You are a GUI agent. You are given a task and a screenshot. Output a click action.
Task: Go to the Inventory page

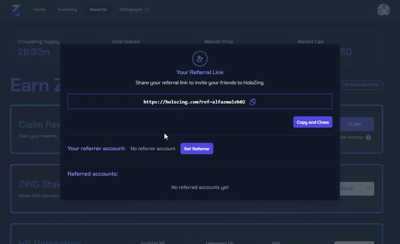[x=67, y=9]
